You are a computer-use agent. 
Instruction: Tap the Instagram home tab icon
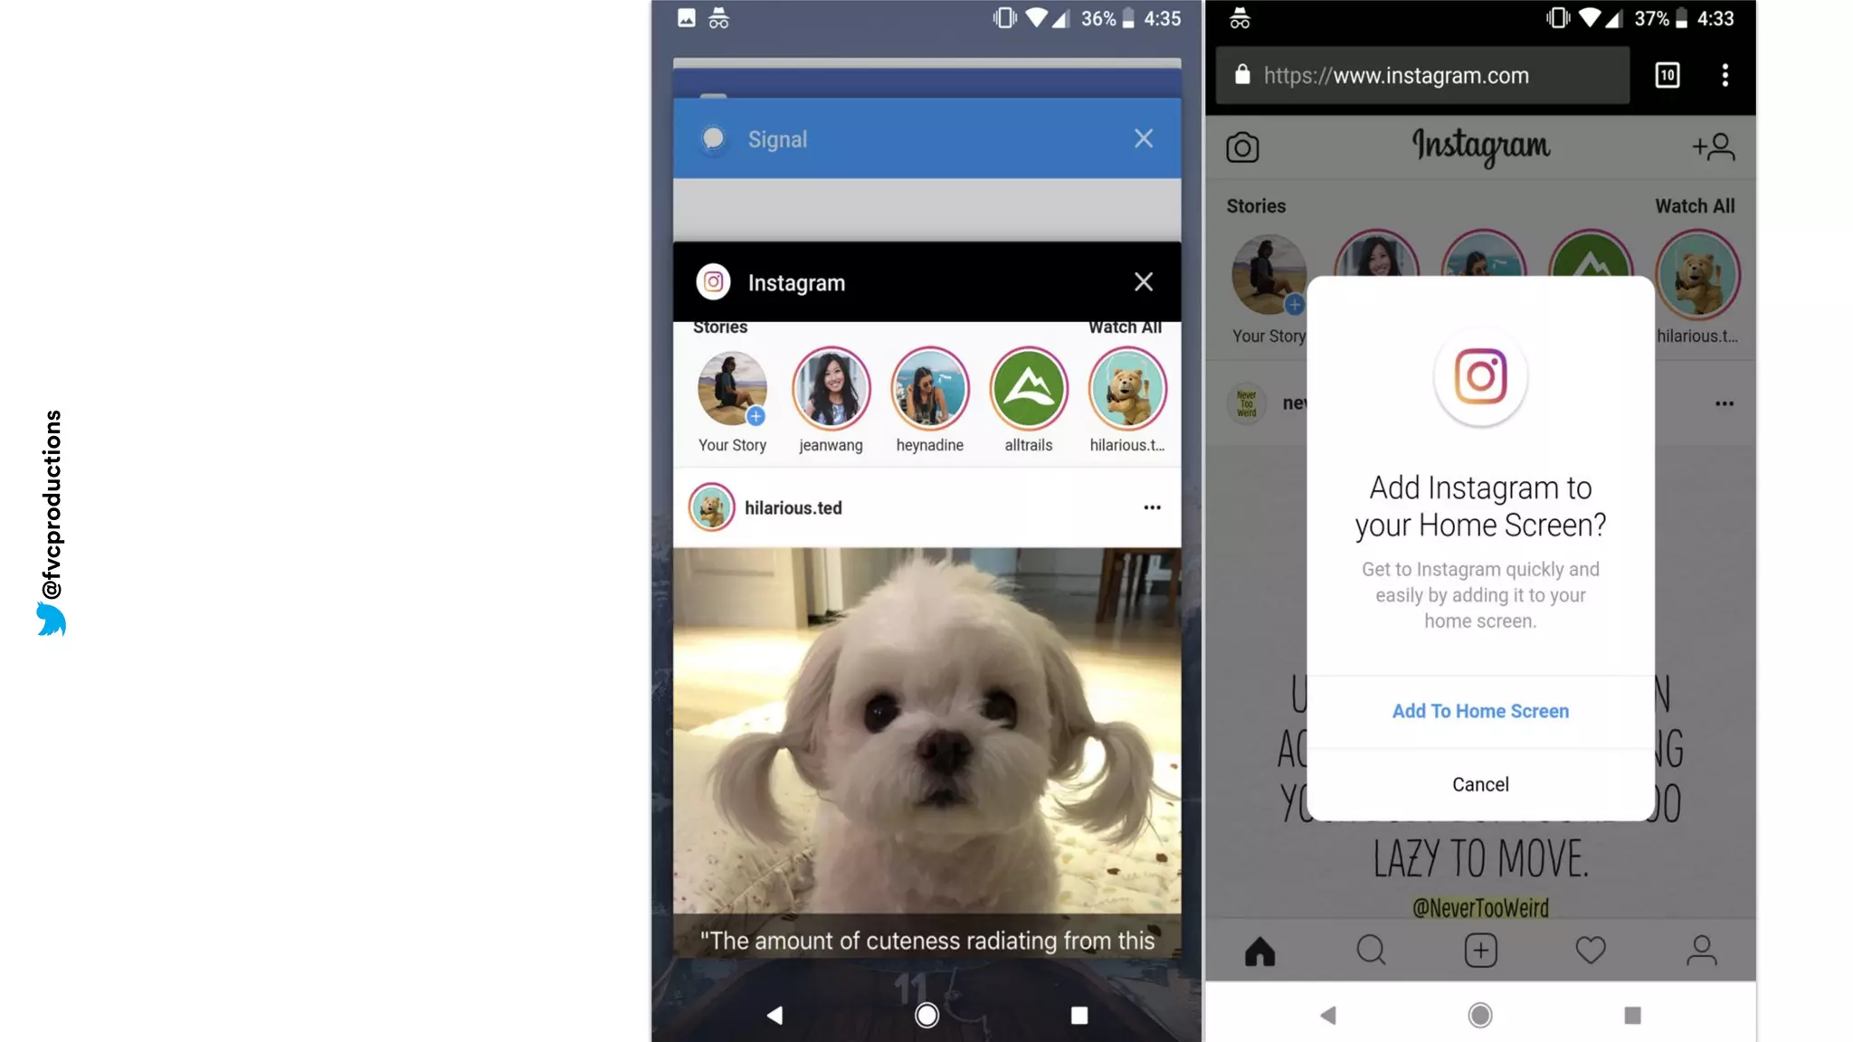(1259, 951)
